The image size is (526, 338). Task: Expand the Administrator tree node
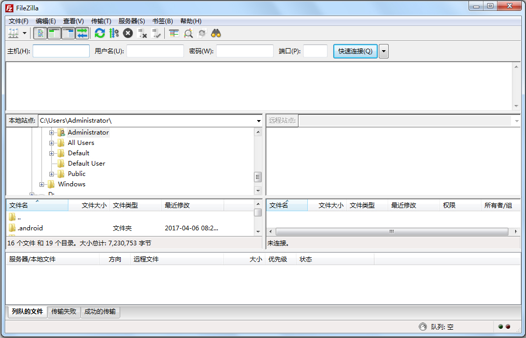pyautogui.click(x=51, y=133)
